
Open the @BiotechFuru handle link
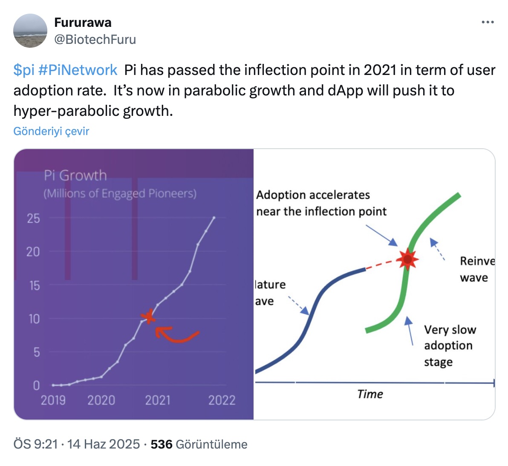click(x=95, y=39)
